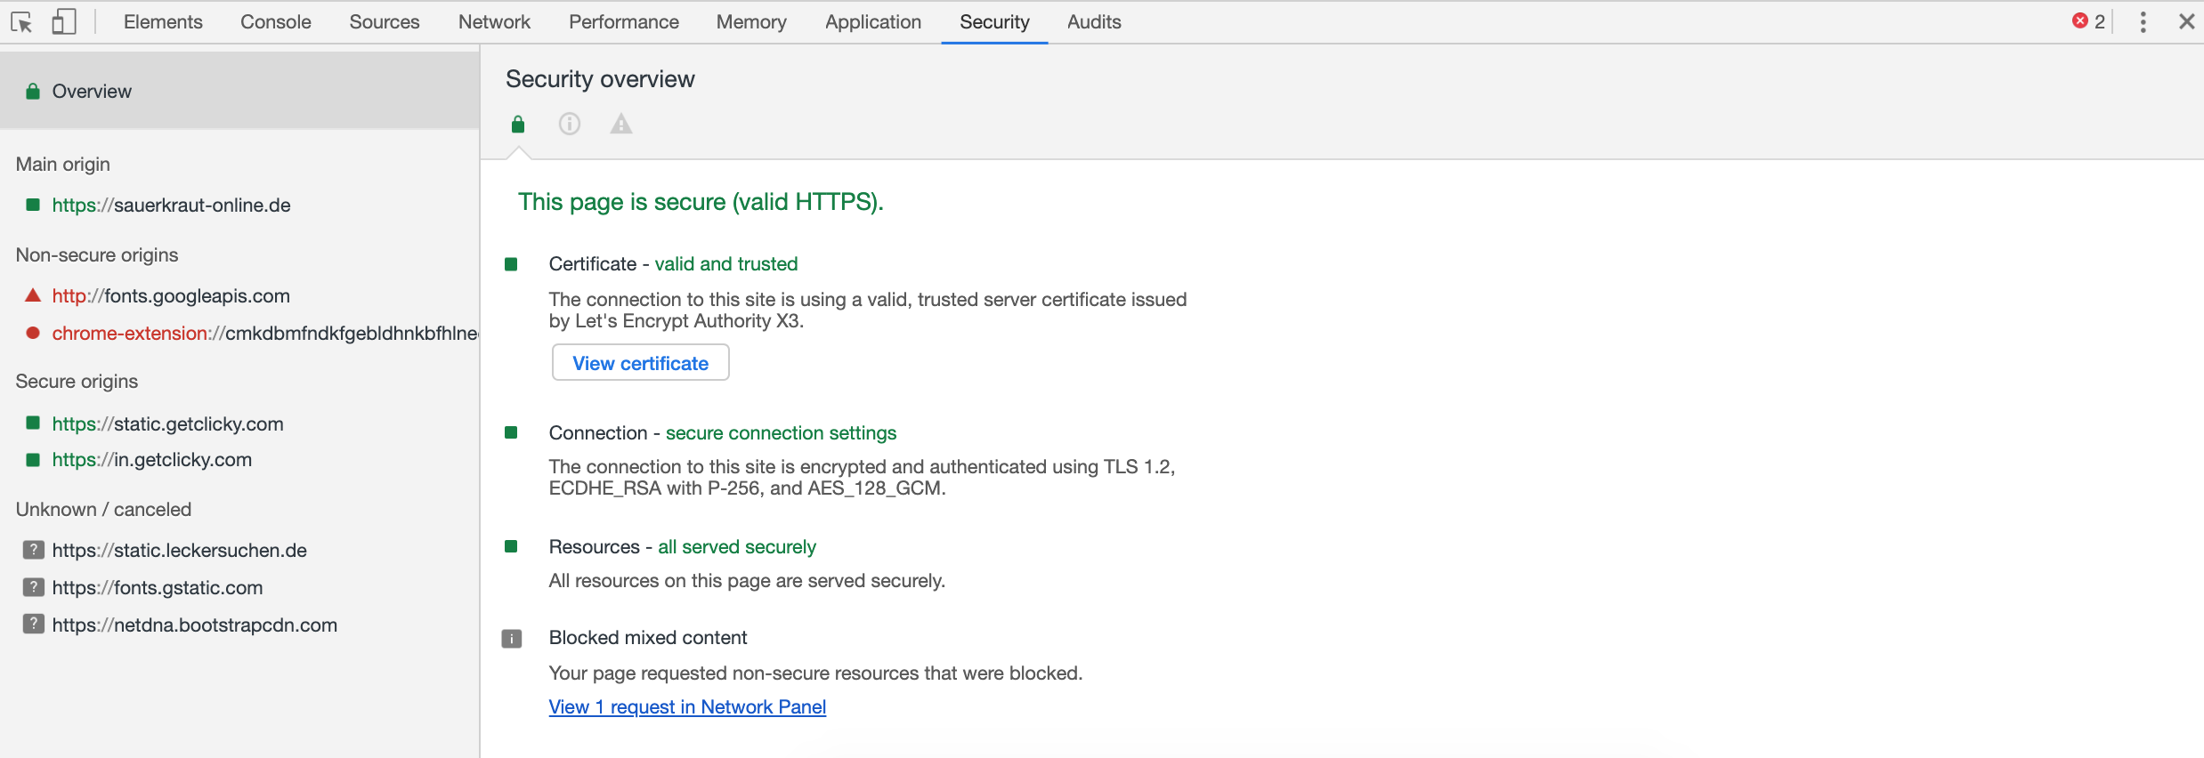Select the unknown netdna.bootstrapcdn.com origin
Viewport: 2204px width, 758px height.
pos(194,625)
